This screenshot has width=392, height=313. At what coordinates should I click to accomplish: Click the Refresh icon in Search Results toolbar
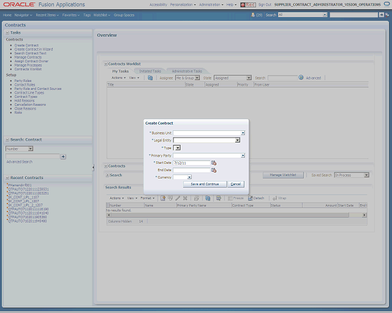208,198
